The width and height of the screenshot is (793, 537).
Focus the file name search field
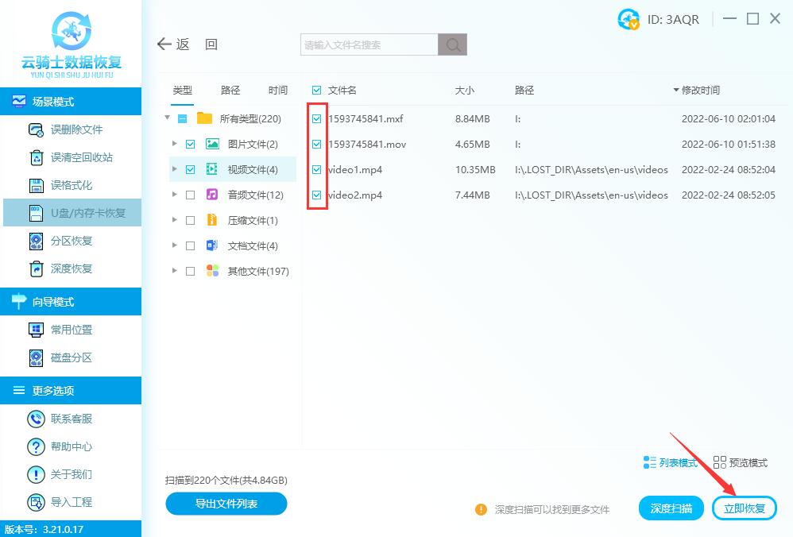pyautogui.click(x=369, y=44)
